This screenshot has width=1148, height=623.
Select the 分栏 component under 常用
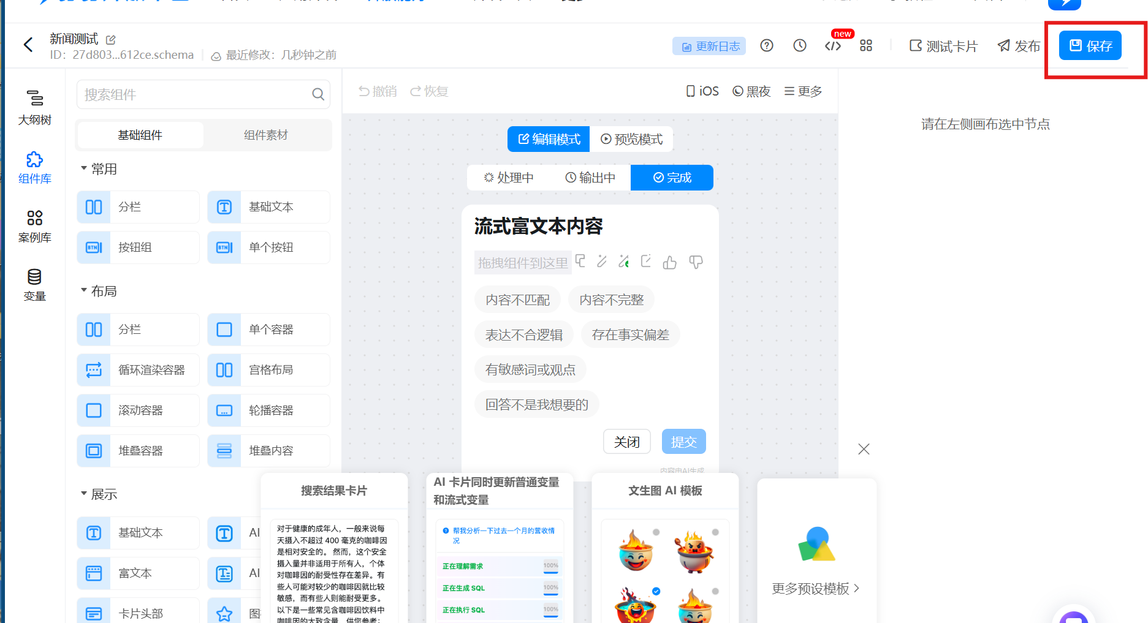[139, 207]
